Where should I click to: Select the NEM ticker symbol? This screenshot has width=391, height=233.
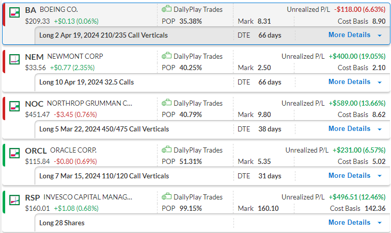[x=35, y=57]
